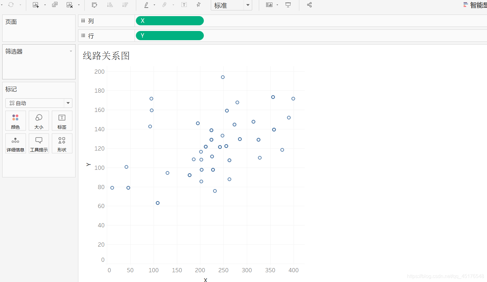
Task: Click the duplicate sheet icon
Action: point(55,5)
